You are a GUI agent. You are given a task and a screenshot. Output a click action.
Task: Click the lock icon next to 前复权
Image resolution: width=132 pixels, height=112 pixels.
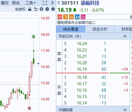[30, 9]
